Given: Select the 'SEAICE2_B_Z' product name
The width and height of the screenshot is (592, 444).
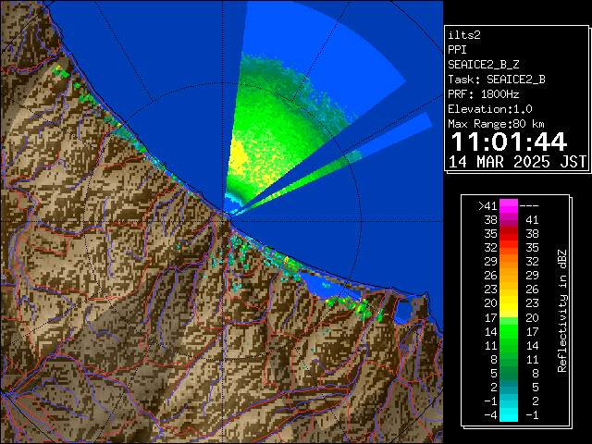Looking at the screenshot, I should [483, 65].
